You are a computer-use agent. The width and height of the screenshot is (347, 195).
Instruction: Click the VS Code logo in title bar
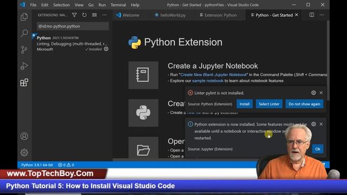[23, 5]
